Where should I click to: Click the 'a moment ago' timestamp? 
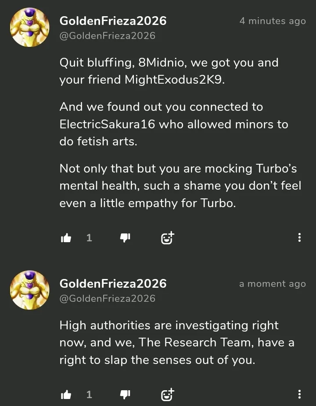tap(272, 284)
